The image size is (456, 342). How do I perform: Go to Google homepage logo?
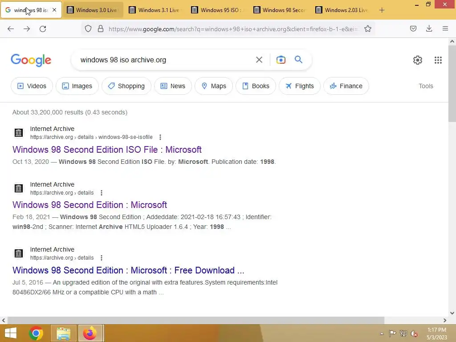click(31, 61)
